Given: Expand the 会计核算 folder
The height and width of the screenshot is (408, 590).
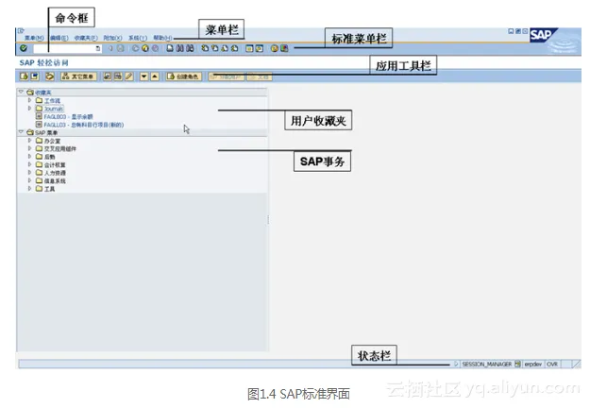Looking at the screenshot, I should point(29,164).
